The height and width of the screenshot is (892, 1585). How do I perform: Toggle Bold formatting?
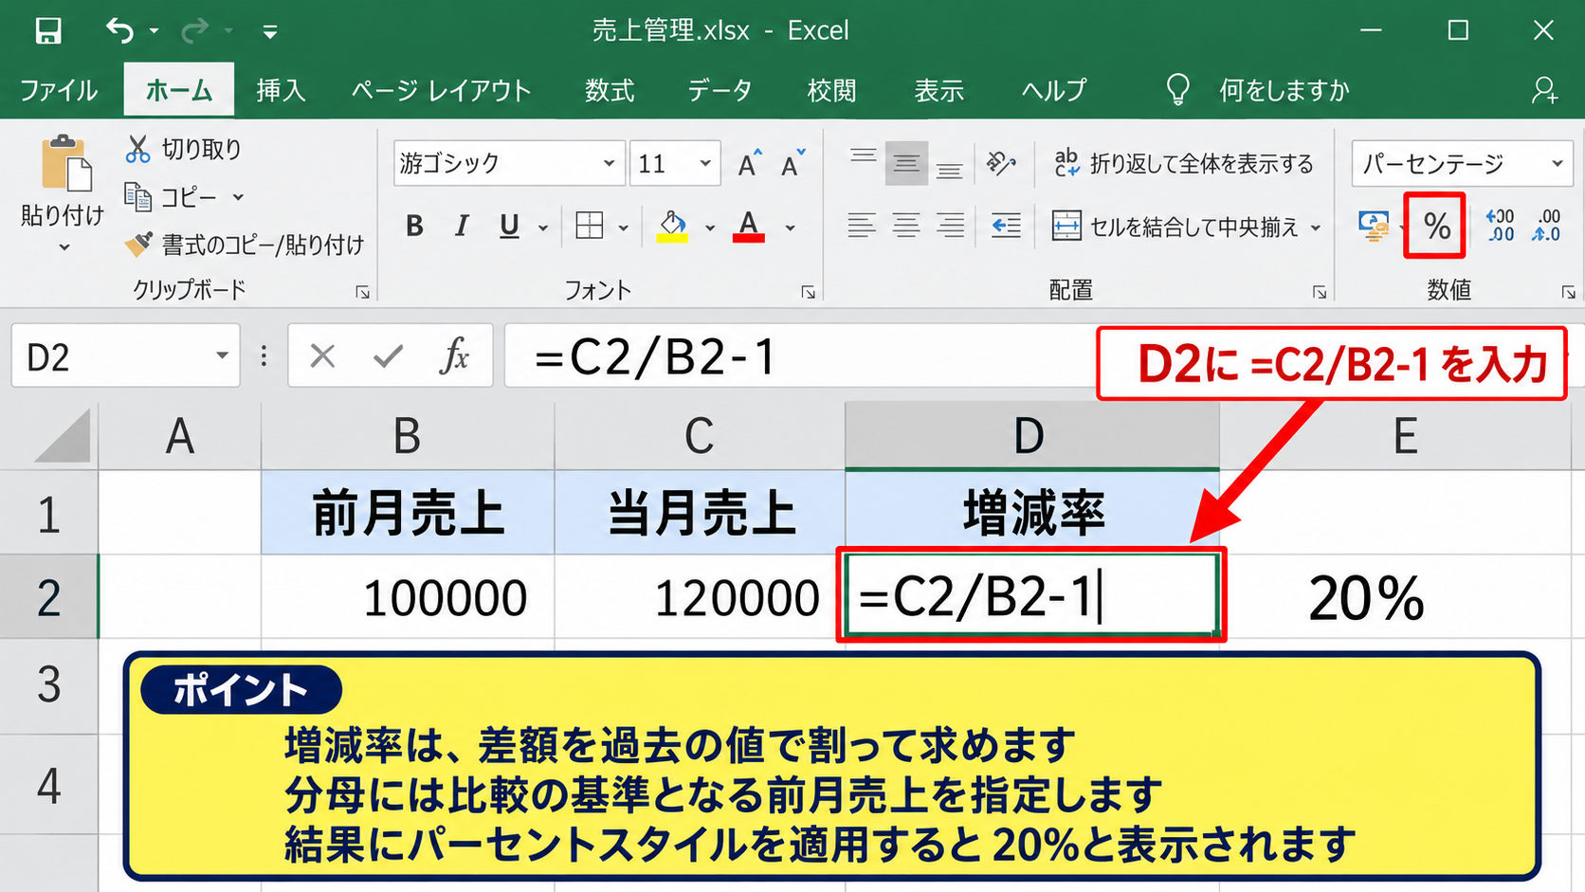pos(414,226)
